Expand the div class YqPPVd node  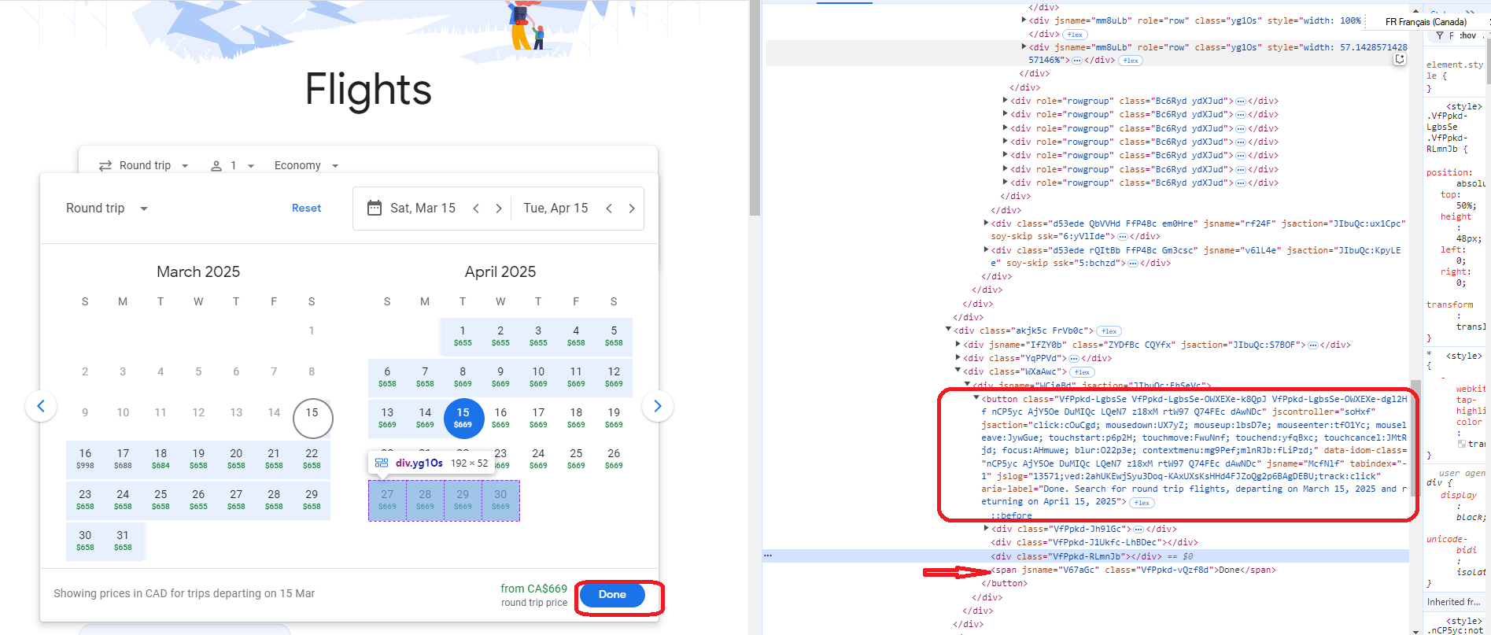[x=958, y=357]
